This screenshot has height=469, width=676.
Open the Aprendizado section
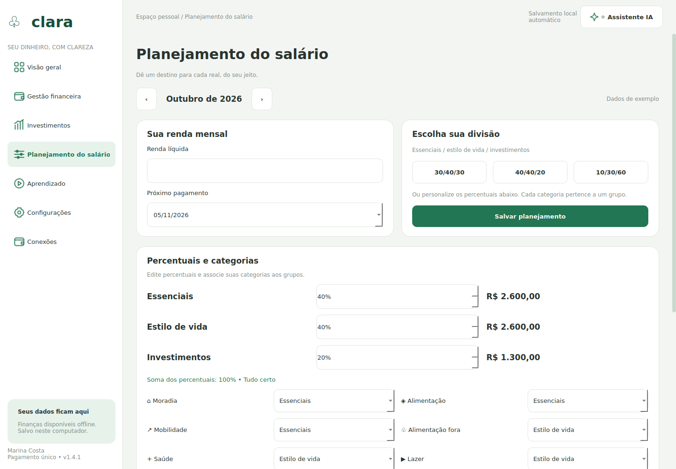(61, 183)
